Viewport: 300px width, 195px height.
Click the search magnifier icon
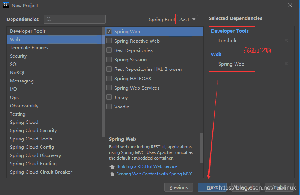[49, 19]
